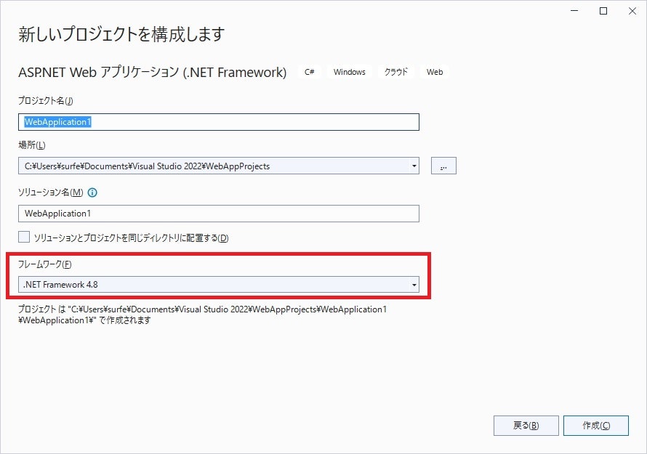Click the Web tag label

[435, 72]
